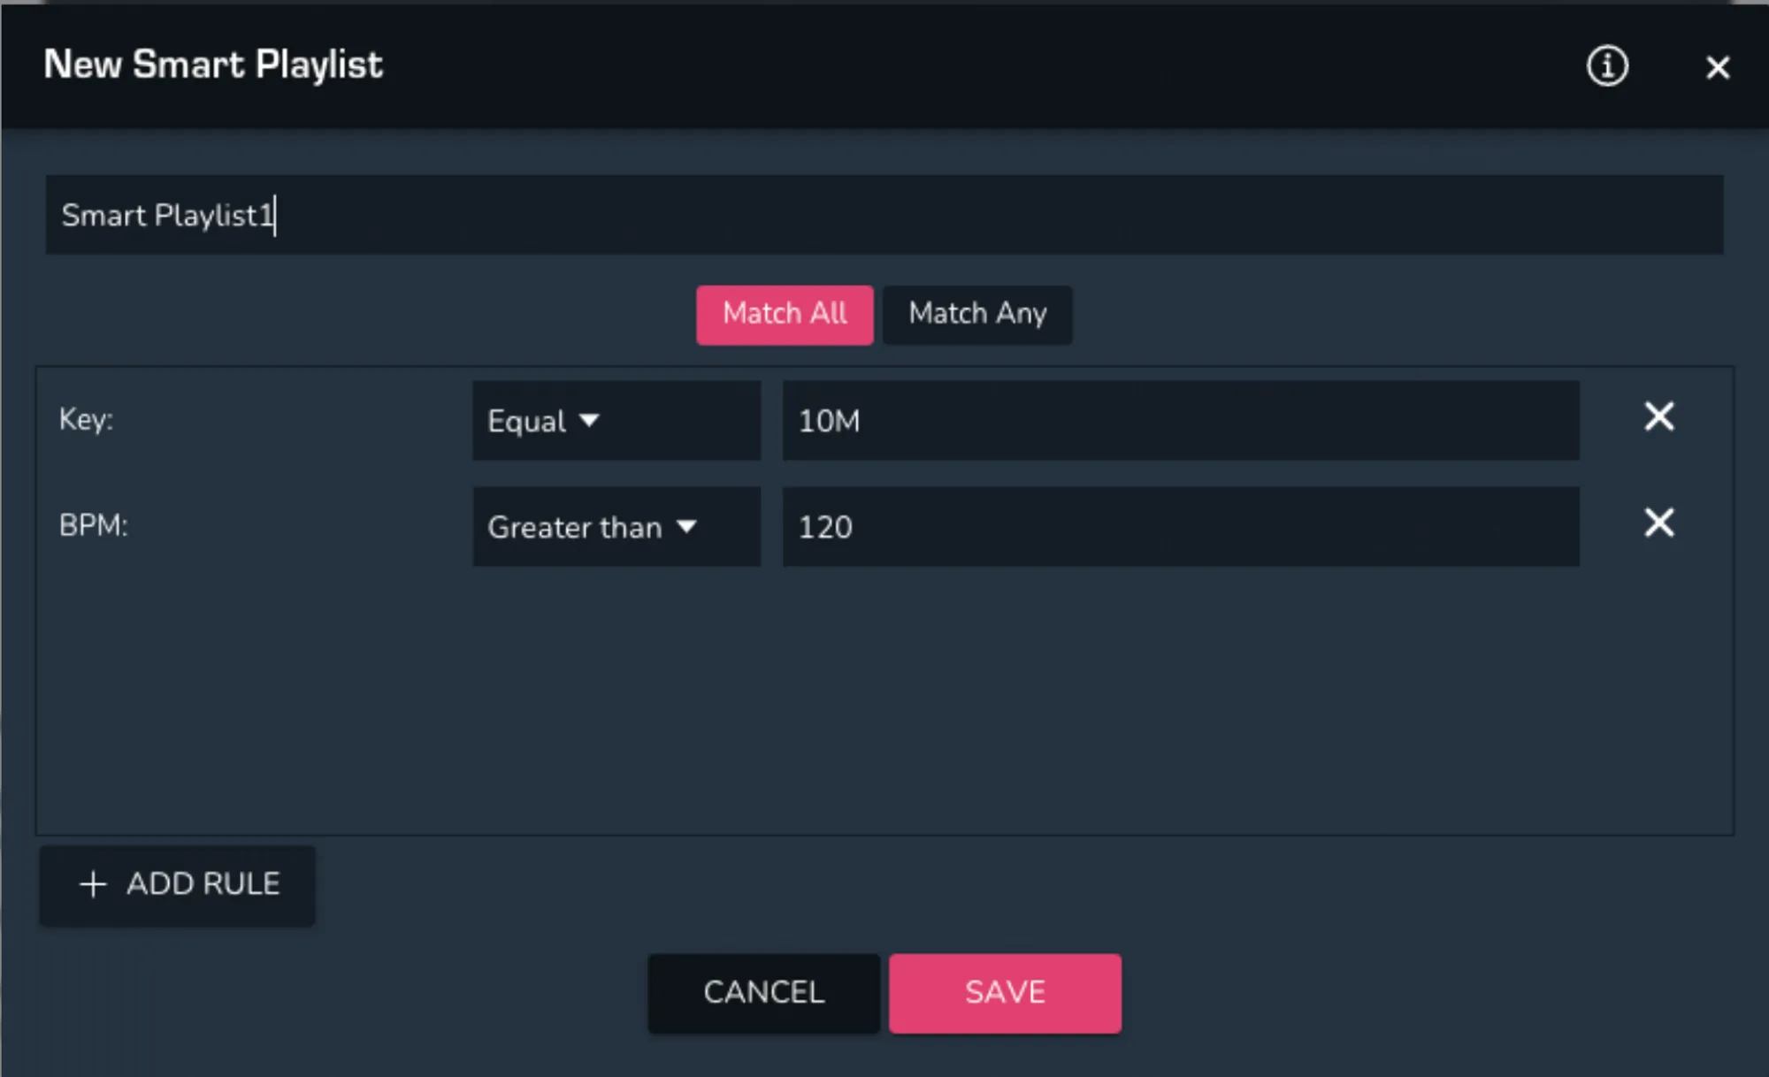Click the Key: rule label
This screenshot has width=1769, height=1077.
tap(86, 419)
